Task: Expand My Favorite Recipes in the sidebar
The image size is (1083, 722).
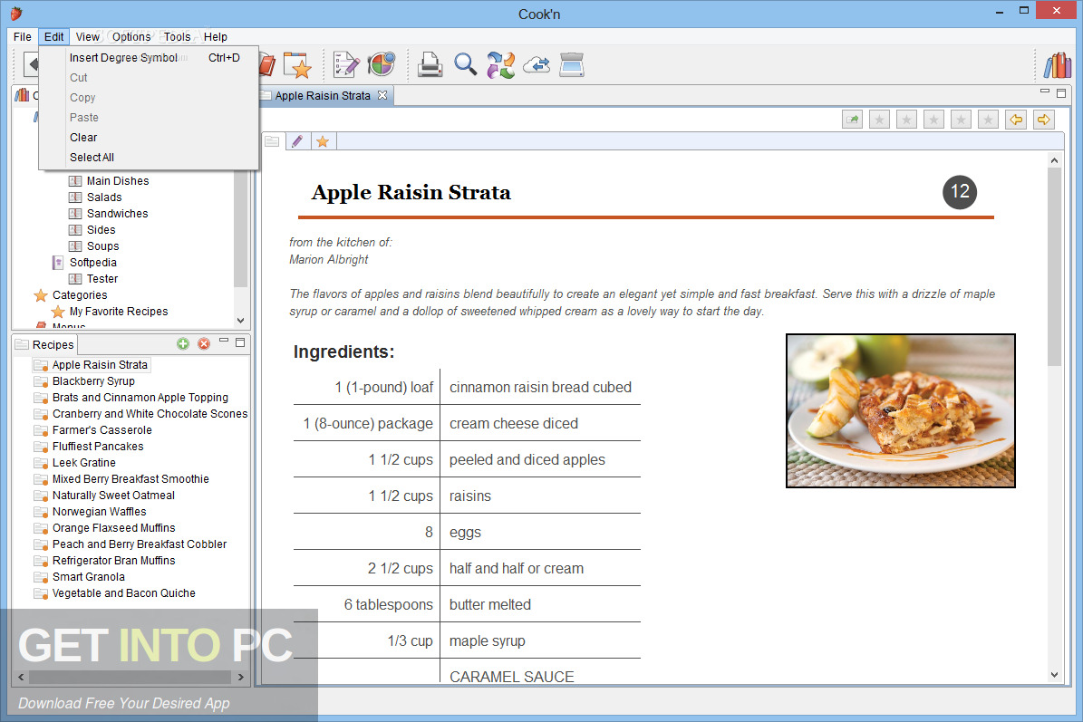Action: tap(117, 311)
